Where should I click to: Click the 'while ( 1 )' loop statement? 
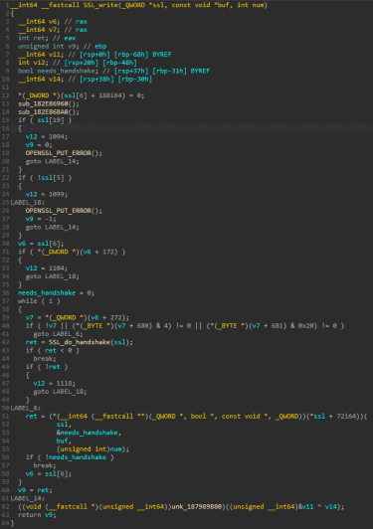coord(39,301)
